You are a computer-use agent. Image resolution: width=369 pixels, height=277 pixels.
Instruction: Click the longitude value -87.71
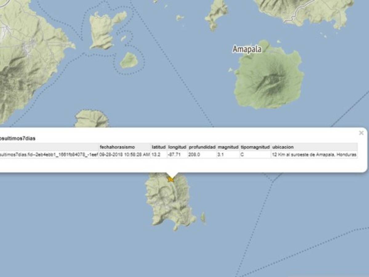174,155
